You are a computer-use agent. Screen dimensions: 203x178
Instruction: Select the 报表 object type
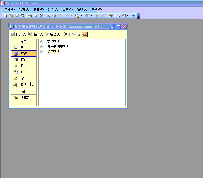click(x=24, y=66)
